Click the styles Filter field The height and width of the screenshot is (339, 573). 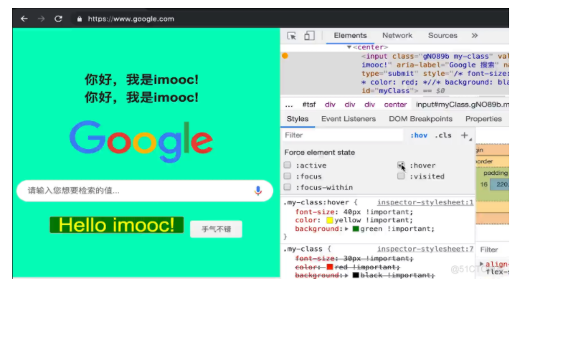(342, 135)
